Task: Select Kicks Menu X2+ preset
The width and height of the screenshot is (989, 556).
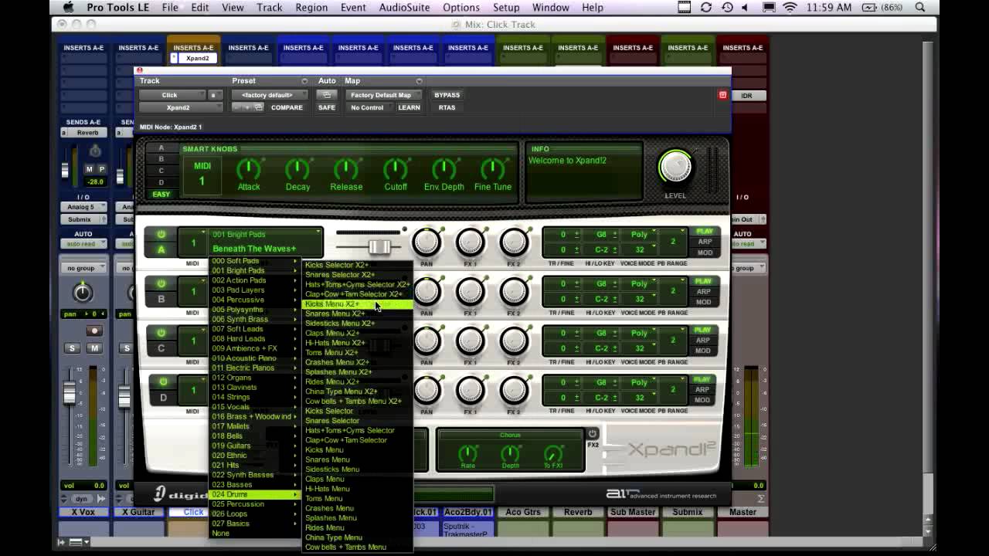Action: (357, 304)
